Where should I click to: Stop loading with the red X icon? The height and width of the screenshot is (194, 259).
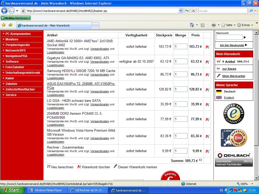tap(193, 11)
